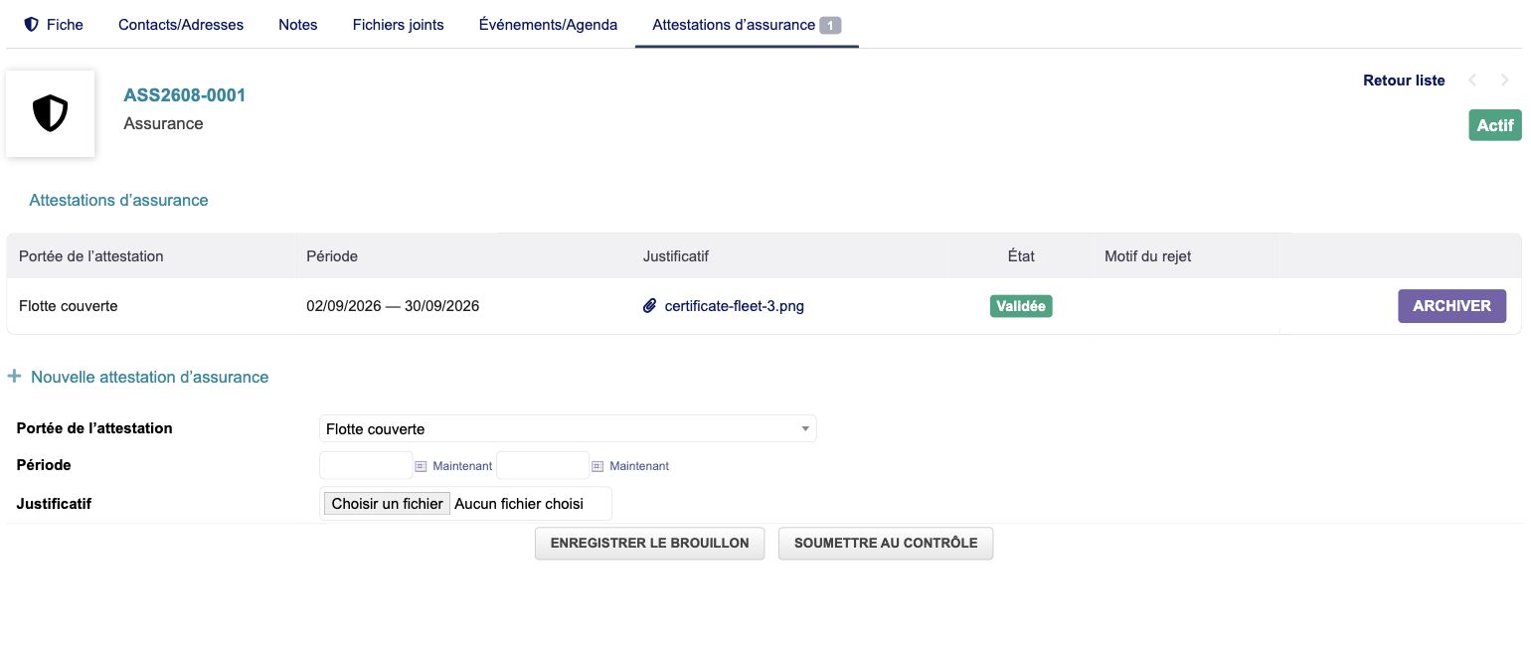Go to next record arrow

(1504, 81)
